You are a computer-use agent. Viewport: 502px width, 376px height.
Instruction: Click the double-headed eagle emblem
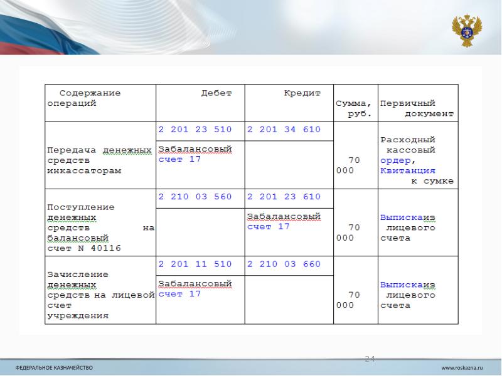pyautogui.click(x=467, y=30)
